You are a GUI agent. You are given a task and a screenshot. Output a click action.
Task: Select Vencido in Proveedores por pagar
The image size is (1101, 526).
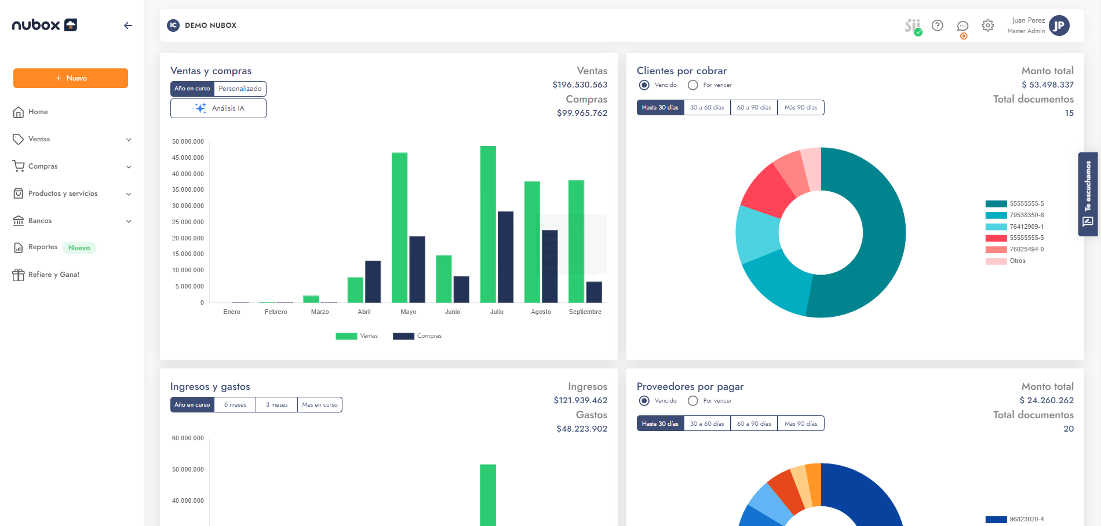coord(644,401)
